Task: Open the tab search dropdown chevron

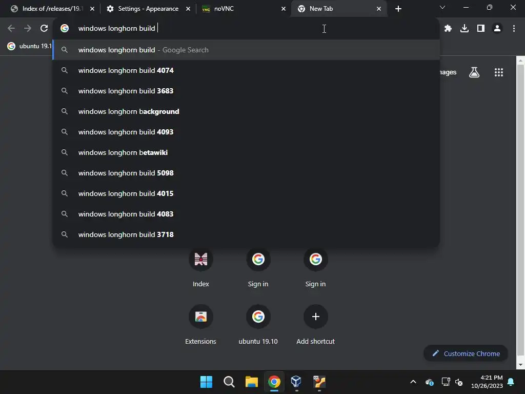Action: coord(442,7)
